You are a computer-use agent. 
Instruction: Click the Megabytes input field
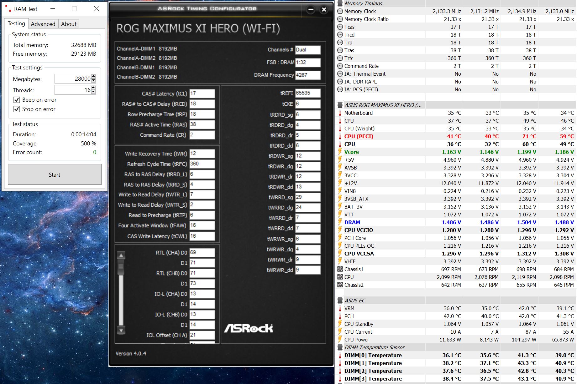(x=73, y=79)
